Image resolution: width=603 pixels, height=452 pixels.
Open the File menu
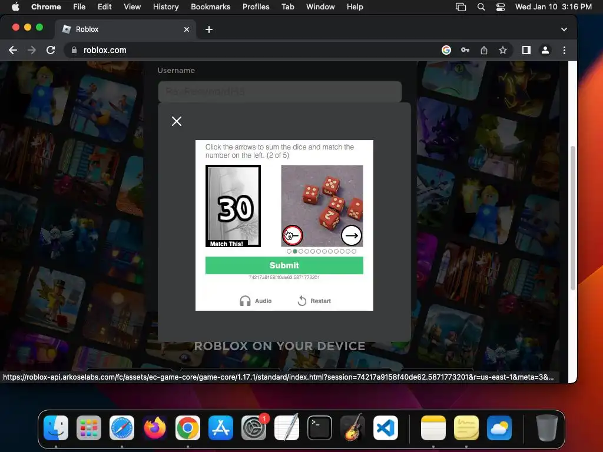[79, 6]
